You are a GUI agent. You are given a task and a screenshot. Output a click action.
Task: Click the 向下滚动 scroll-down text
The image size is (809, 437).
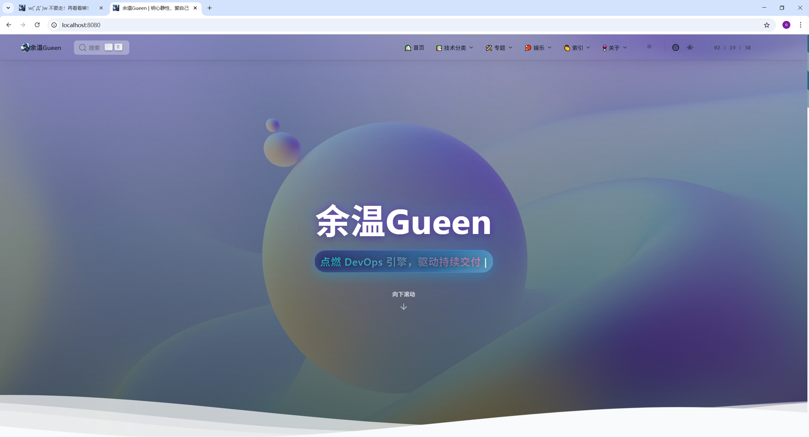403,294
